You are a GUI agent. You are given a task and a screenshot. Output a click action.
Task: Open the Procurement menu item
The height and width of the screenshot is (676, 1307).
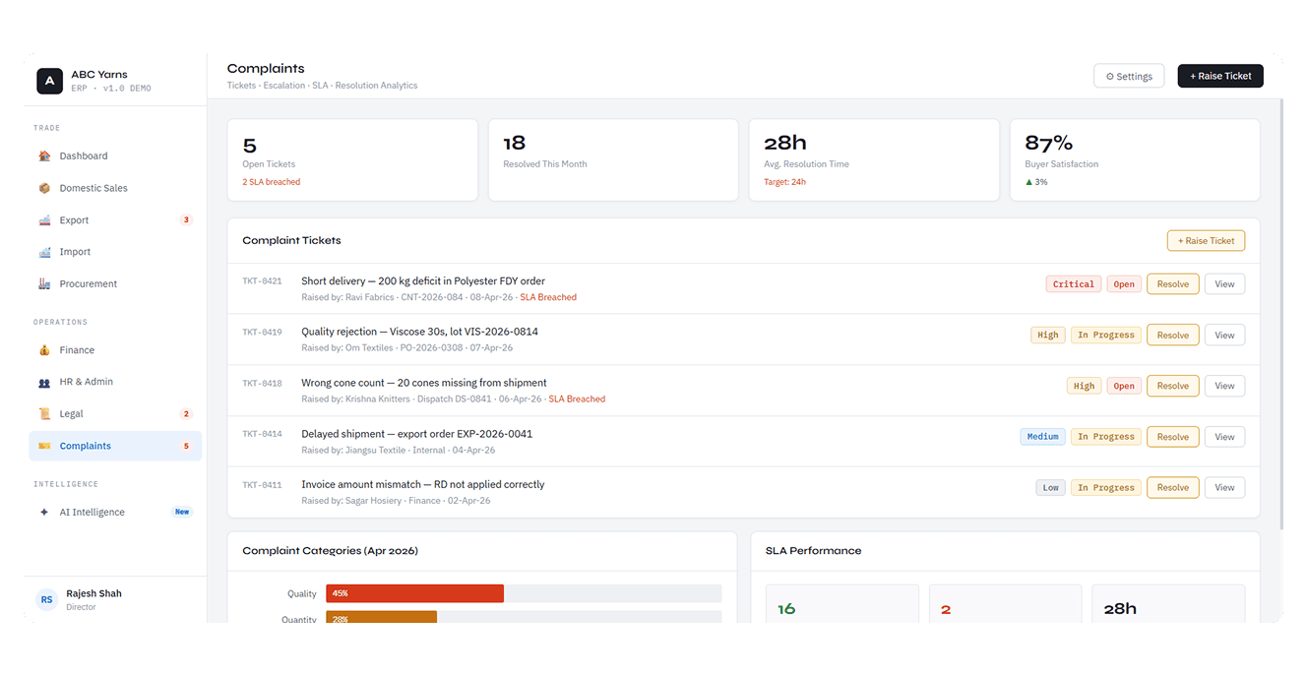coord(115,283)
